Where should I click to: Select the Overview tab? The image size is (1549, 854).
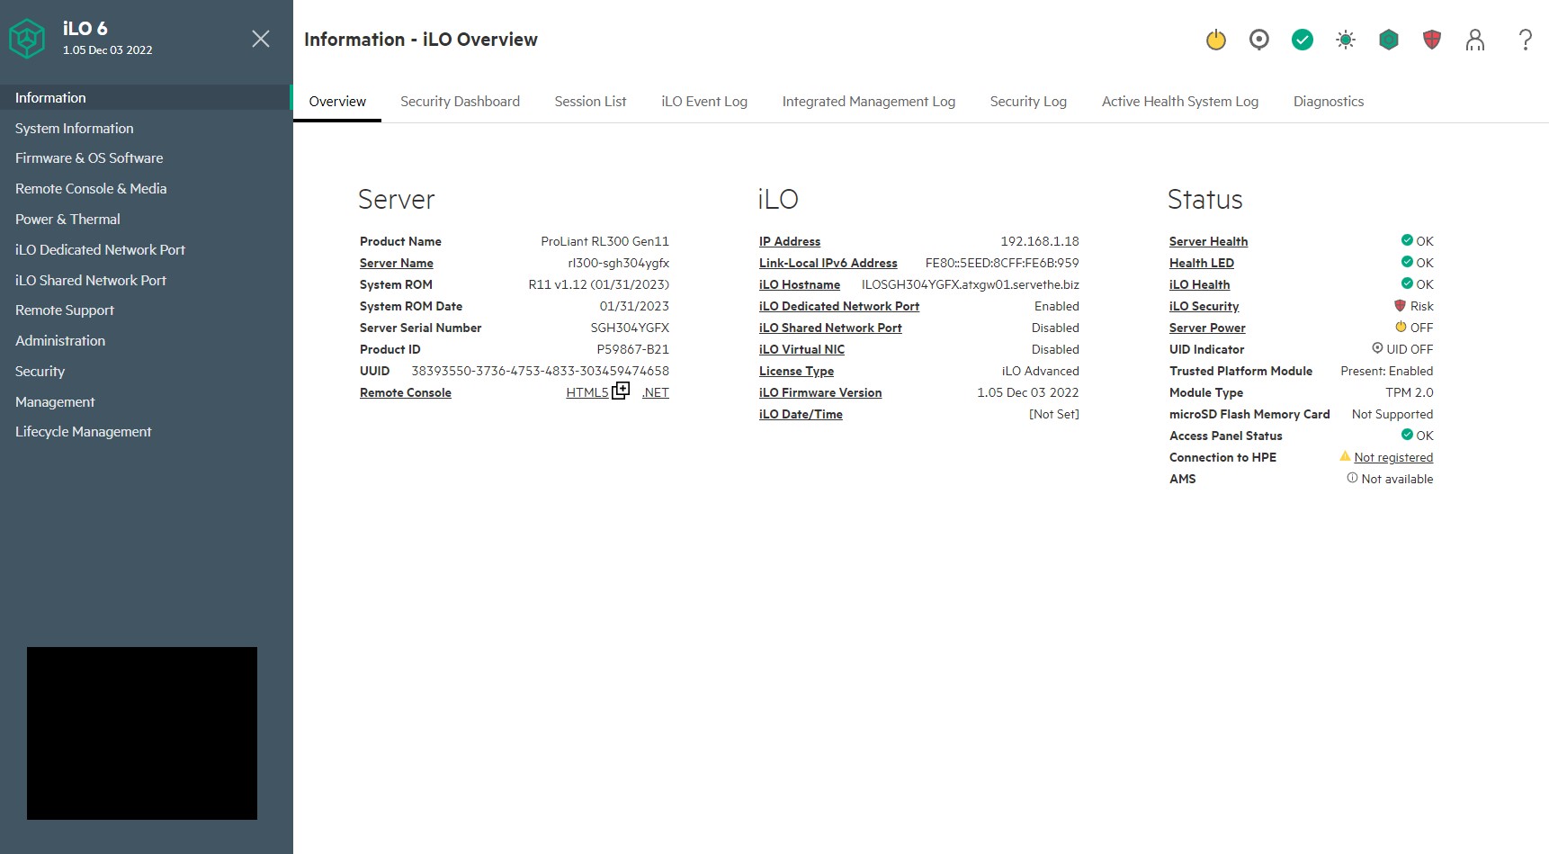tap(337, 102)
